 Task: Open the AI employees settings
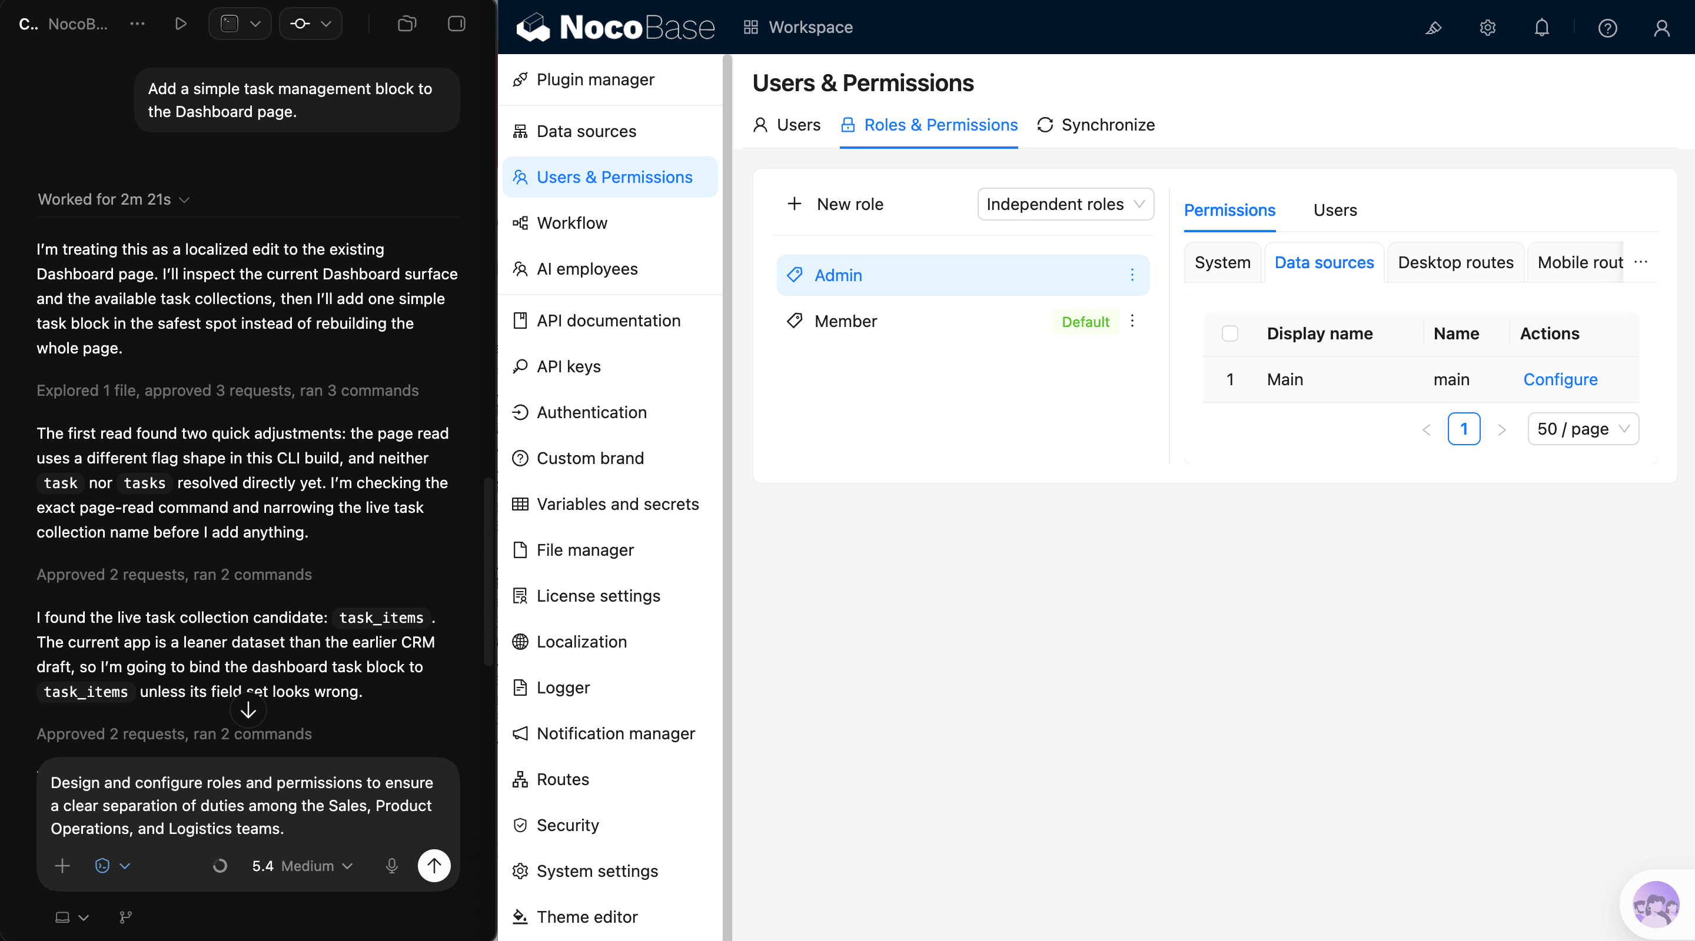tap(586, 268)
